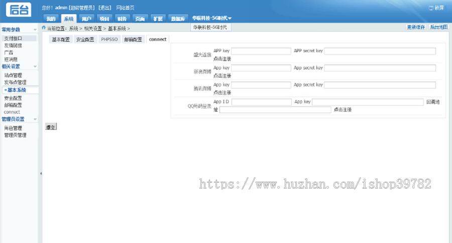Open the 华联科技-5G时代 site dropdown in the nav bar
The image size is (452, 243).
pyautogui.click(x=211, y=18)
